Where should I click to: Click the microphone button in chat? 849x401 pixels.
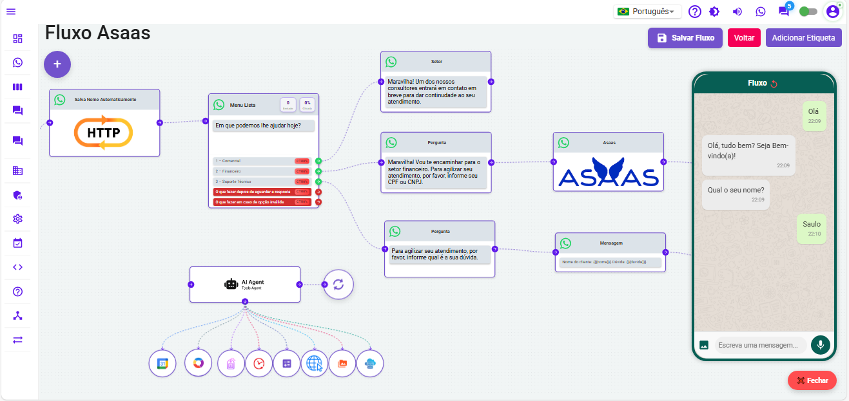click(820, 344)
